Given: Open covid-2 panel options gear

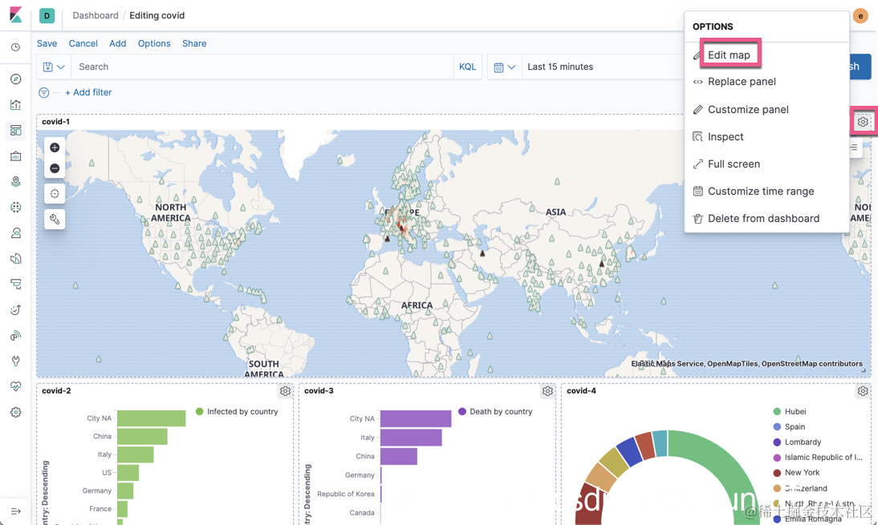Looking at the screenshot, I should (x=285, y=391).
